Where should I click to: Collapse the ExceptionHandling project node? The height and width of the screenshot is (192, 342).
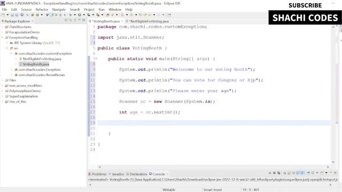2,37
